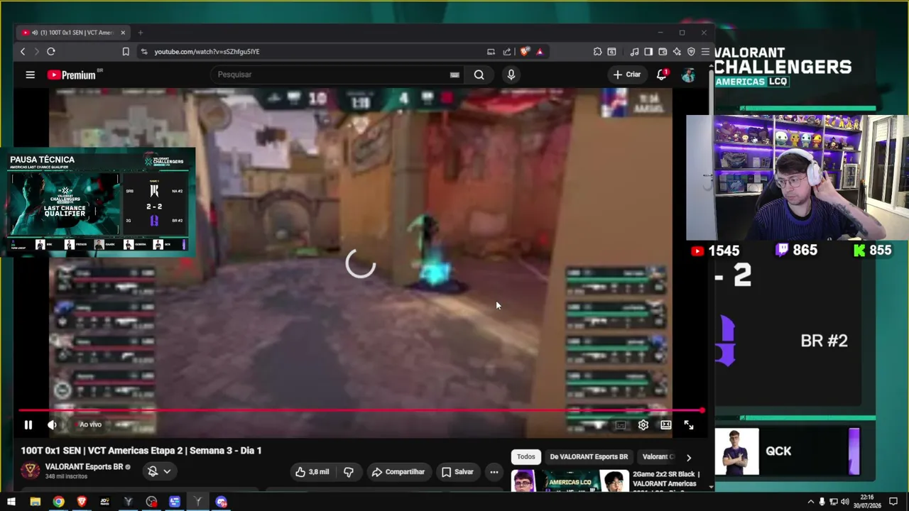Image resolution: width=909 pixels, height=511 pixels.
Task: Open Brave browser from the taskbar
Action: pos(82,502)
